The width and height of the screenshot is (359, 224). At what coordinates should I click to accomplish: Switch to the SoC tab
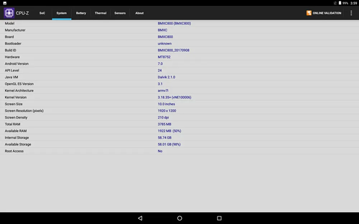click(42, 13)
